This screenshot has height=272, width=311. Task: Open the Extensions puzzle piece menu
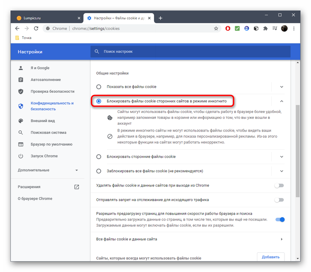click(265, 28)
